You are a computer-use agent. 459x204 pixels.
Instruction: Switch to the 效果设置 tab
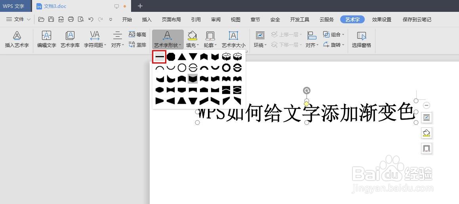click(x=382, y=20)
